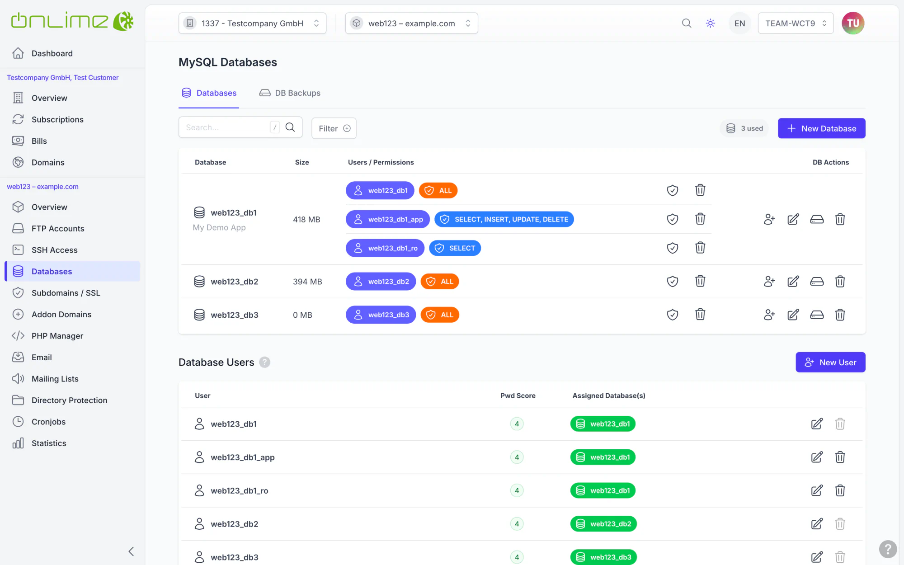Open the search icon in header
The width and height of the screenshot is (904, 565).
(x=687, y=23)
